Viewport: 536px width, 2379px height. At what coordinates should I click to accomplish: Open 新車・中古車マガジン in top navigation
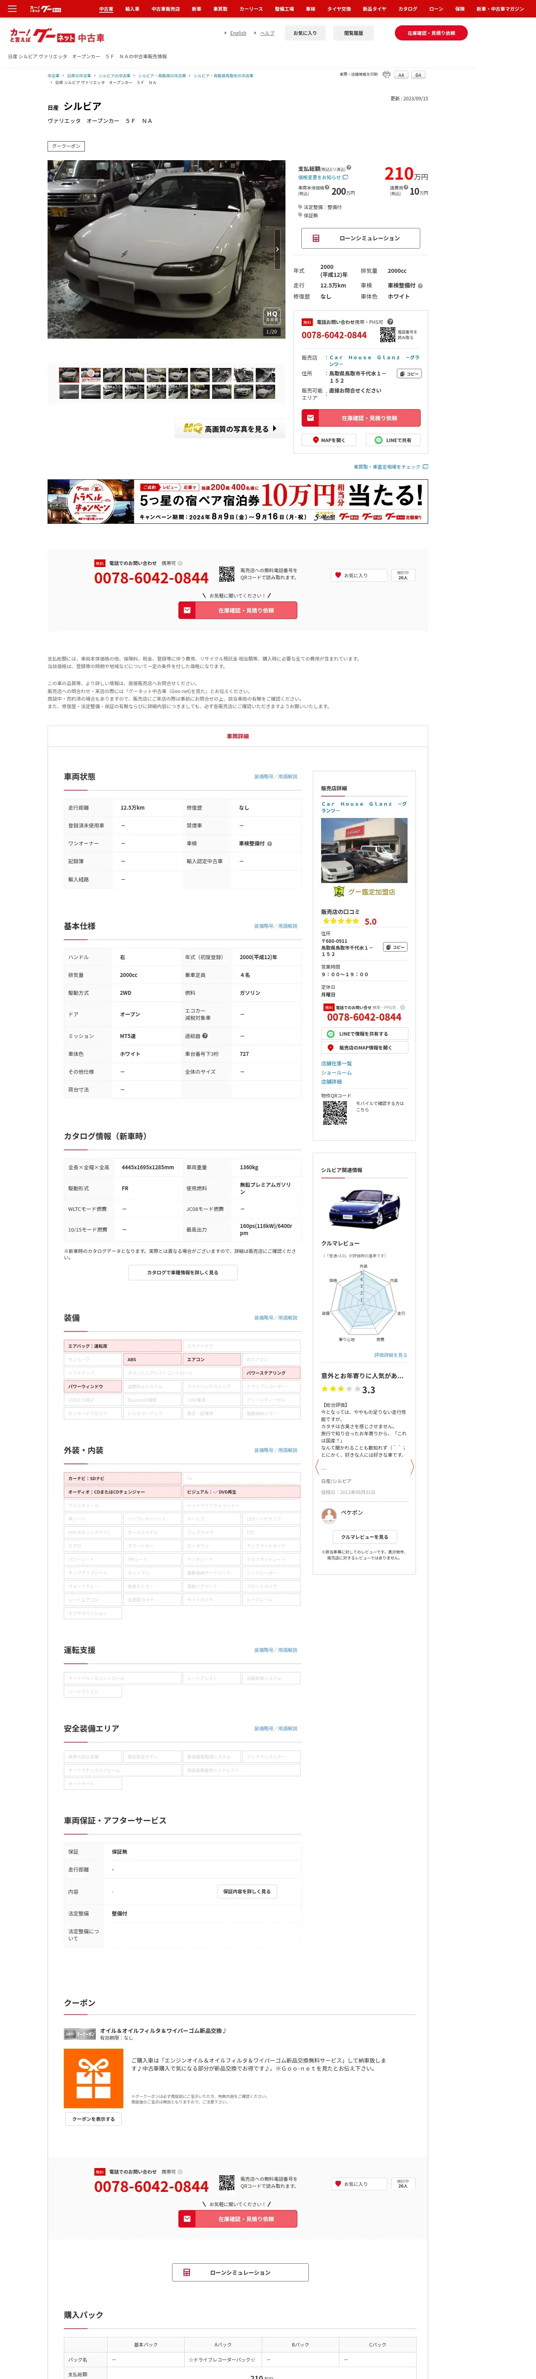pyautogui.click(x=500, y=8)
